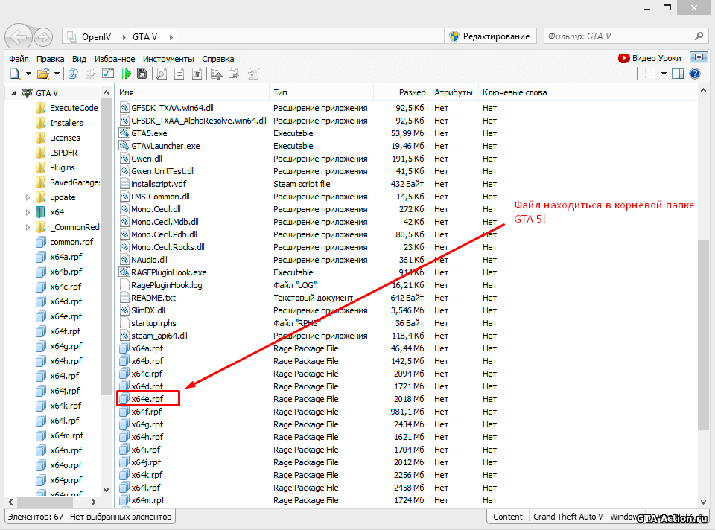Open the New file dropdown arrow
The height and width of the screenshot is (530, 715).
click(x=28, y=74)
